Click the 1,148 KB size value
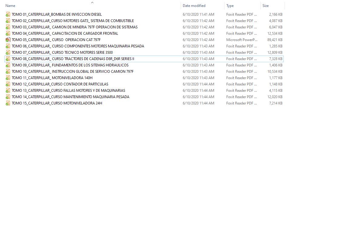The height and width of the screenshot is (234, 339). [276, 84]
